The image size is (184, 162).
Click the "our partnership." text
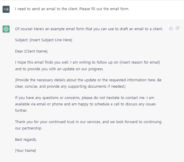coord(28,128)
